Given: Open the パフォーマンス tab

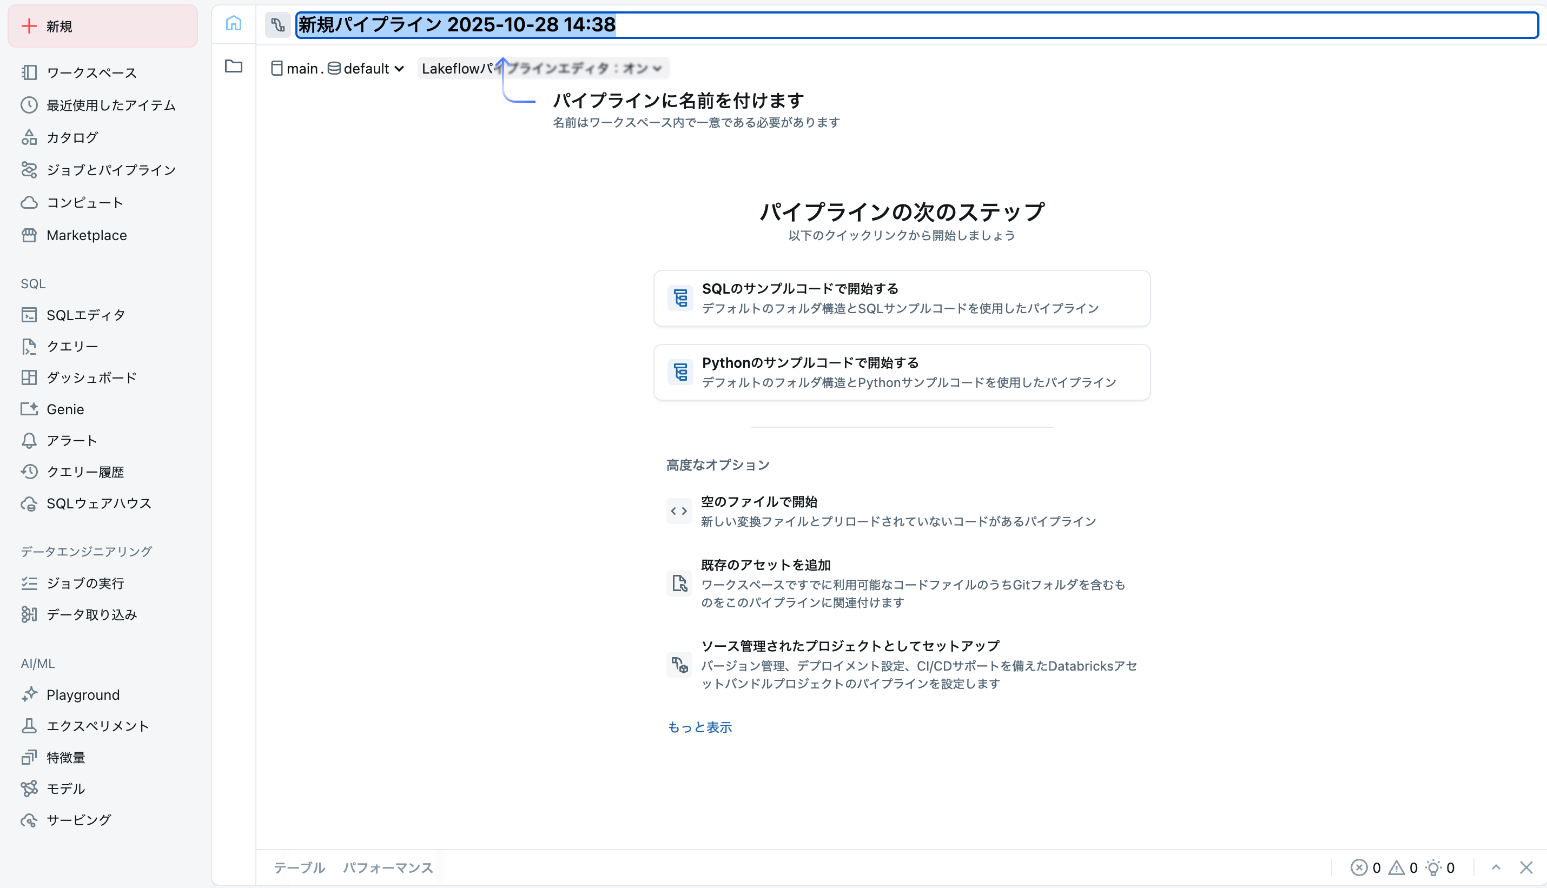Looking at the screenshot, I should pyautogui.click(x=388, y=867).
